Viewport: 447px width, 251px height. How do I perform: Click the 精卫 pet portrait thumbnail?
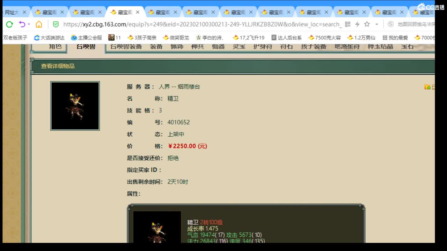(75, 106)
